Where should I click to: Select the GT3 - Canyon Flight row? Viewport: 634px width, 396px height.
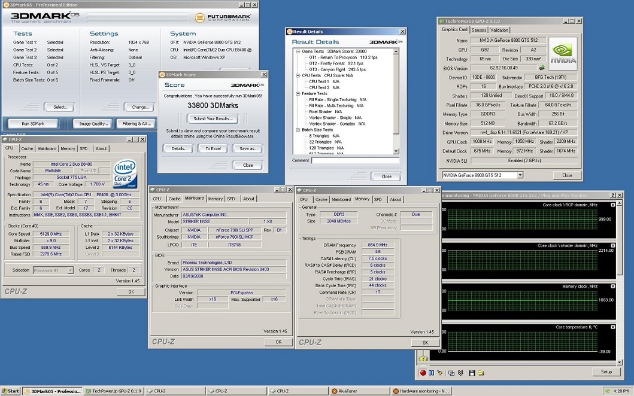point(337,69)
